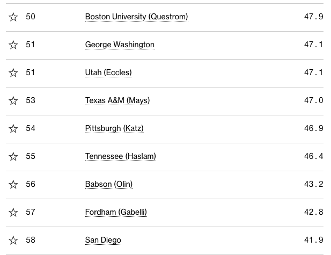Toggle the Fordham (Gabelli) favorite star

click(13, 213)
